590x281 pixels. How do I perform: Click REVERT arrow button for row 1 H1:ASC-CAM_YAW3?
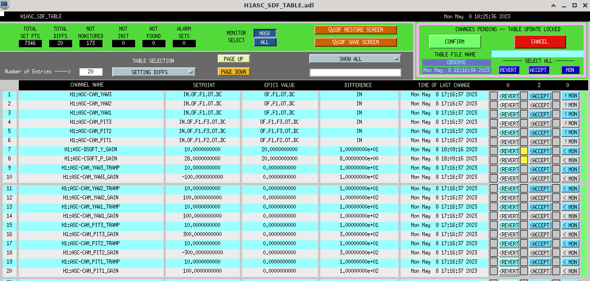[x=509, y=96]
